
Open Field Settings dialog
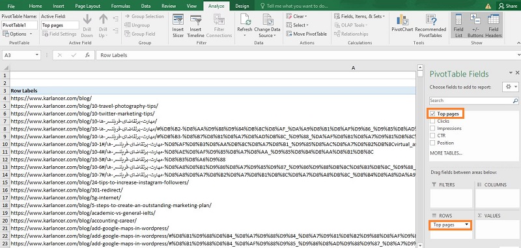click(59, 34)
